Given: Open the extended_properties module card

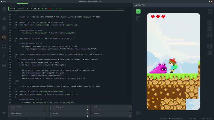Looking at the screenshot, I should point(70,108).
